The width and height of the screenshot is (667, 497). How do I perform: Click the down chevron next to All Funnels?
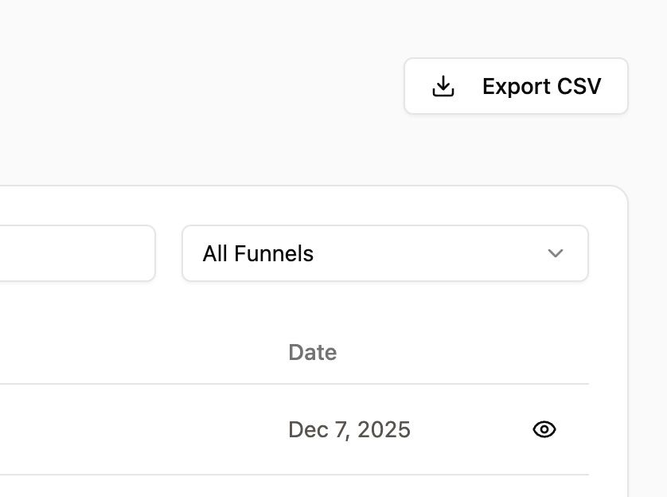[555, 253]
